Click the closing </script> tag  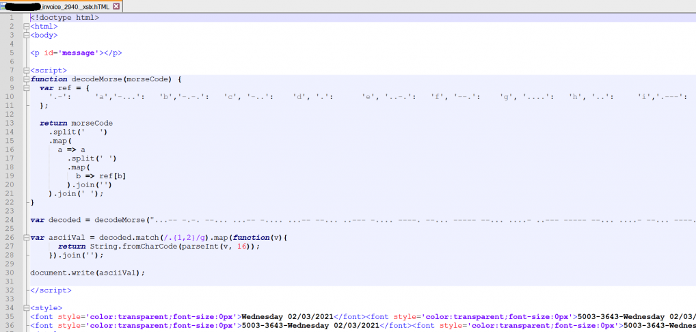tap(48, 290)
